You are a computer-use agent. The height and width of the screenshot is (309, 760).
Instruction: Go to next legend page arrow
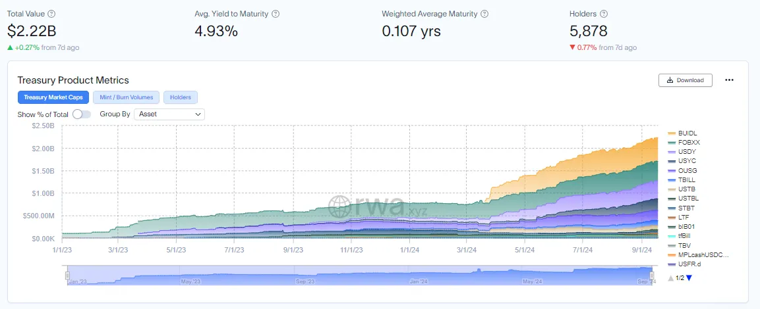689,278
